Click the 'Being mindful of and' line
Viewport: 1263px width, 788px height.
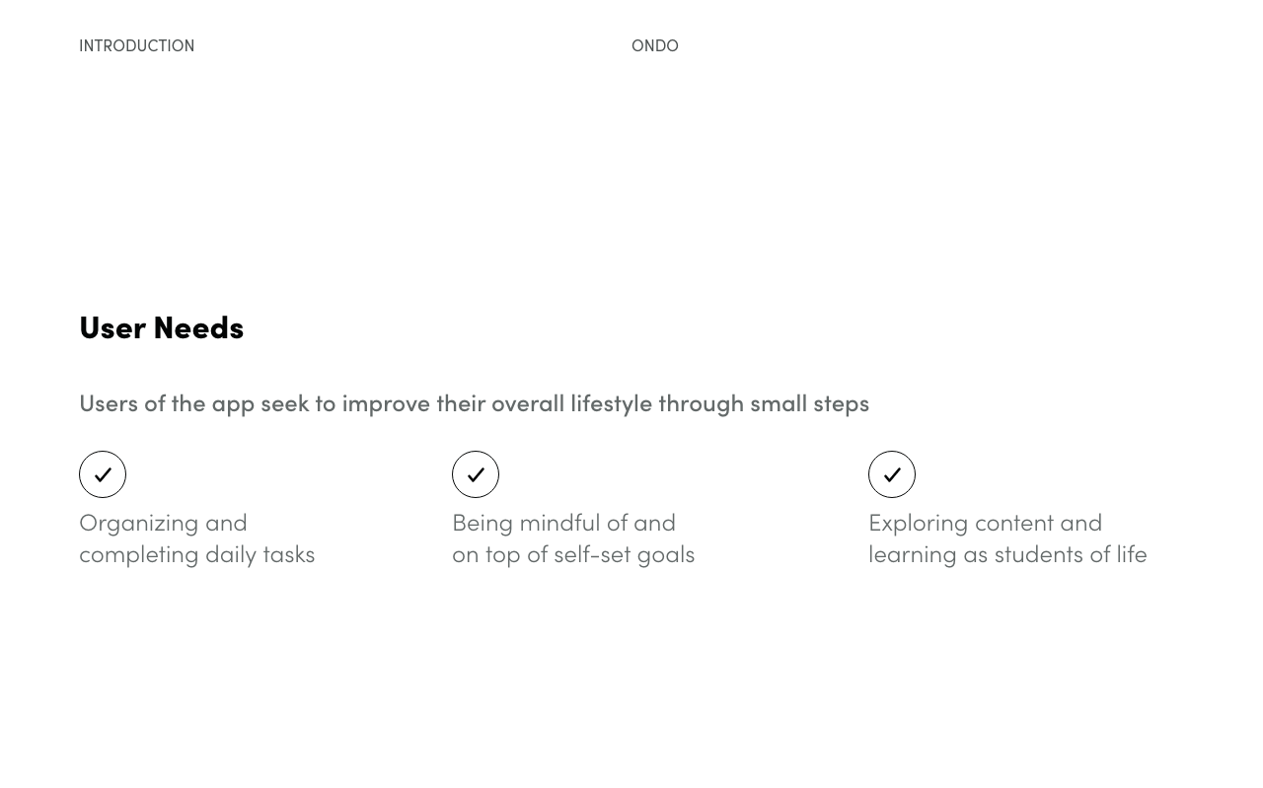pos(563,522)
